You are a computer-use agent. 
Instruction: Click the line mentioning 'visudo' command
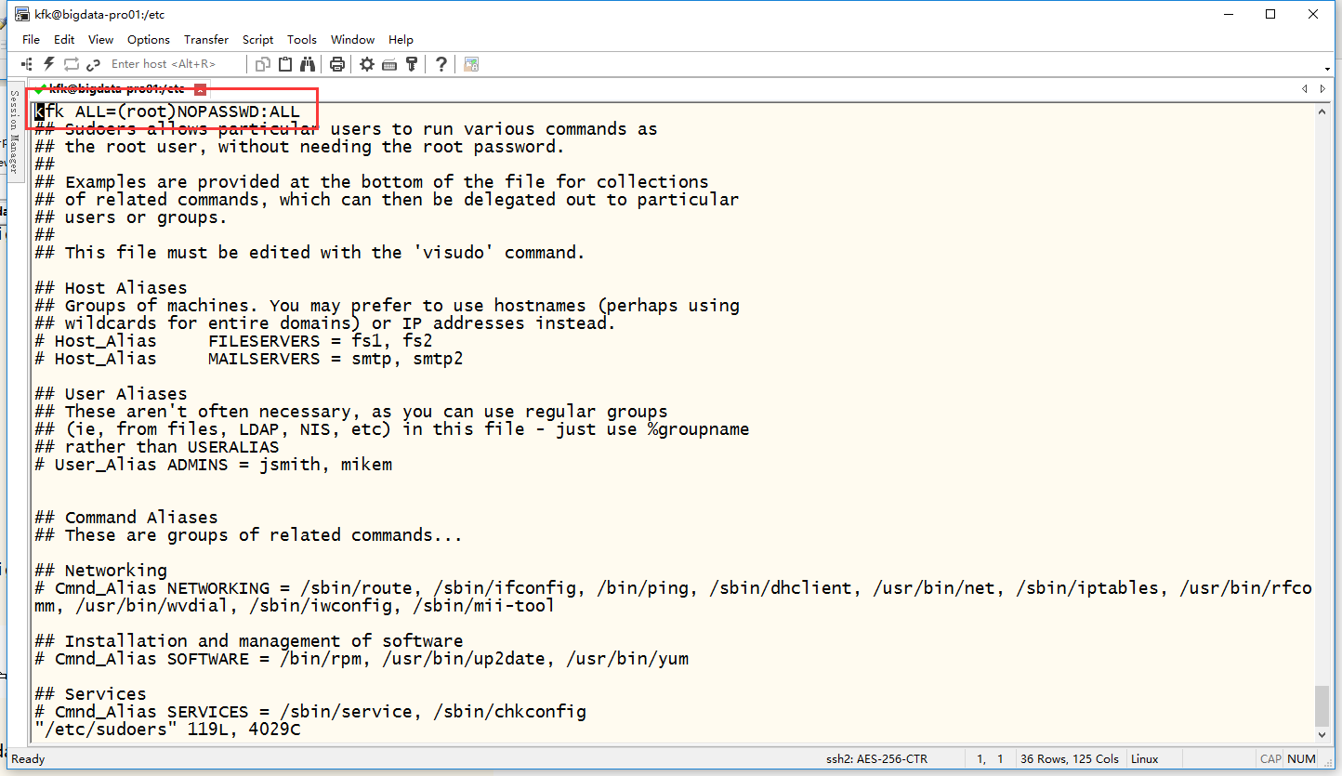point(310,253)
